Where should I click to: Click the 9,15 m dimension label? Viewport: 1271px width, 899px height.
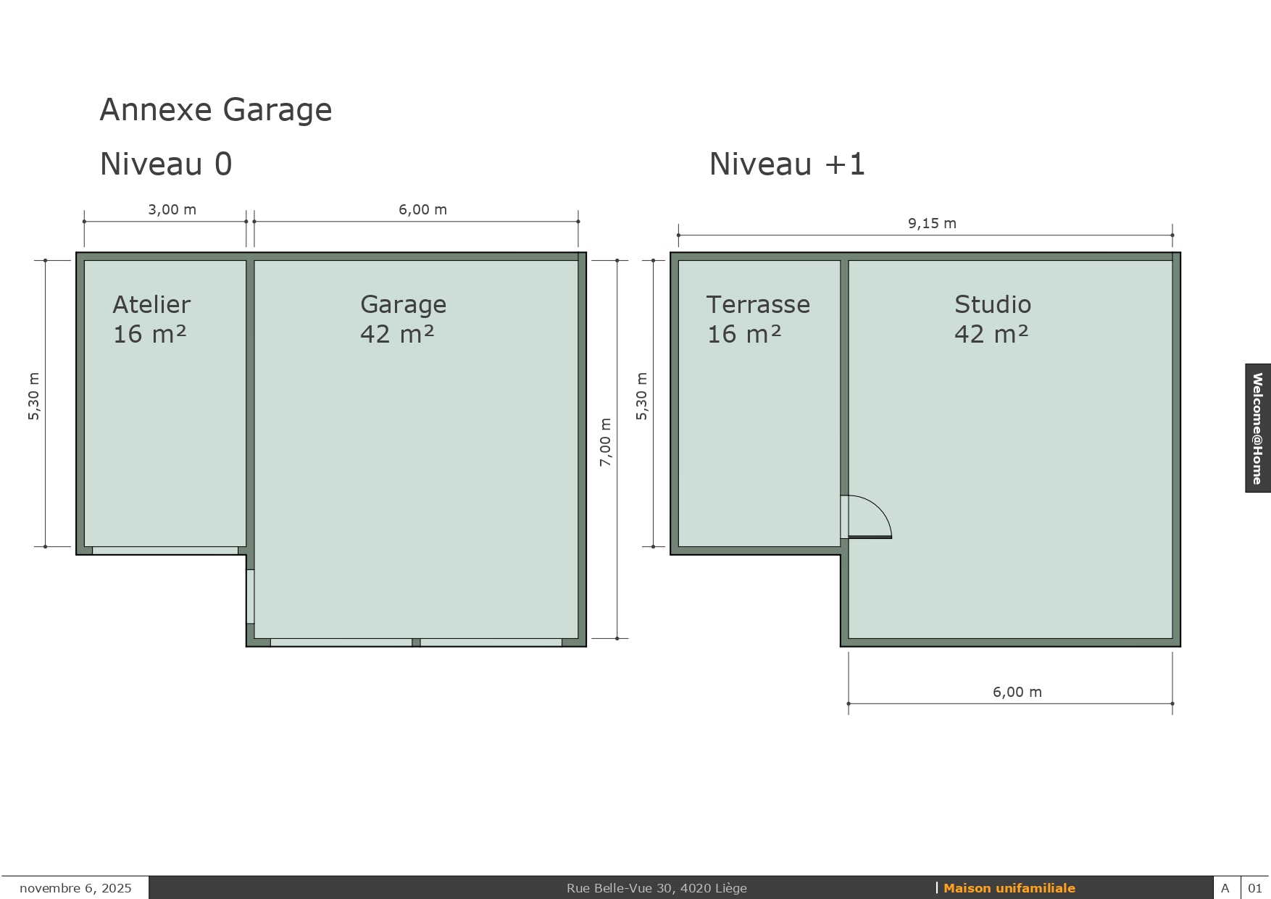point(932,223)
